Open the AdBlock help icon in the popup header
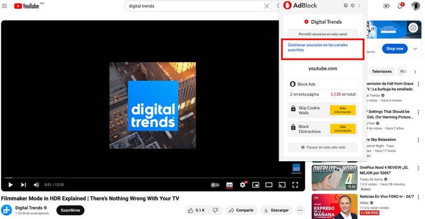The height and width of the screenshot is (219, 425). pyautogui.click(x=345, y=5)
